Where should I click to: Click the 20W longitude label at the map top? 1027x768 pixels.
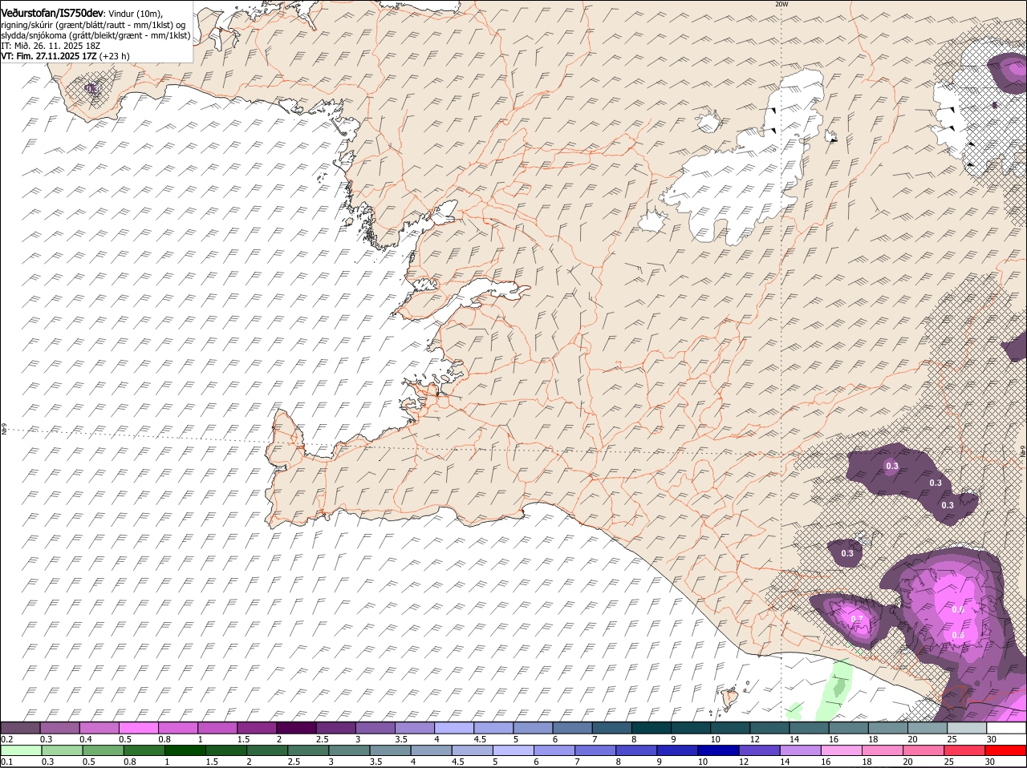pyautogui.click(x=781, y=4)
